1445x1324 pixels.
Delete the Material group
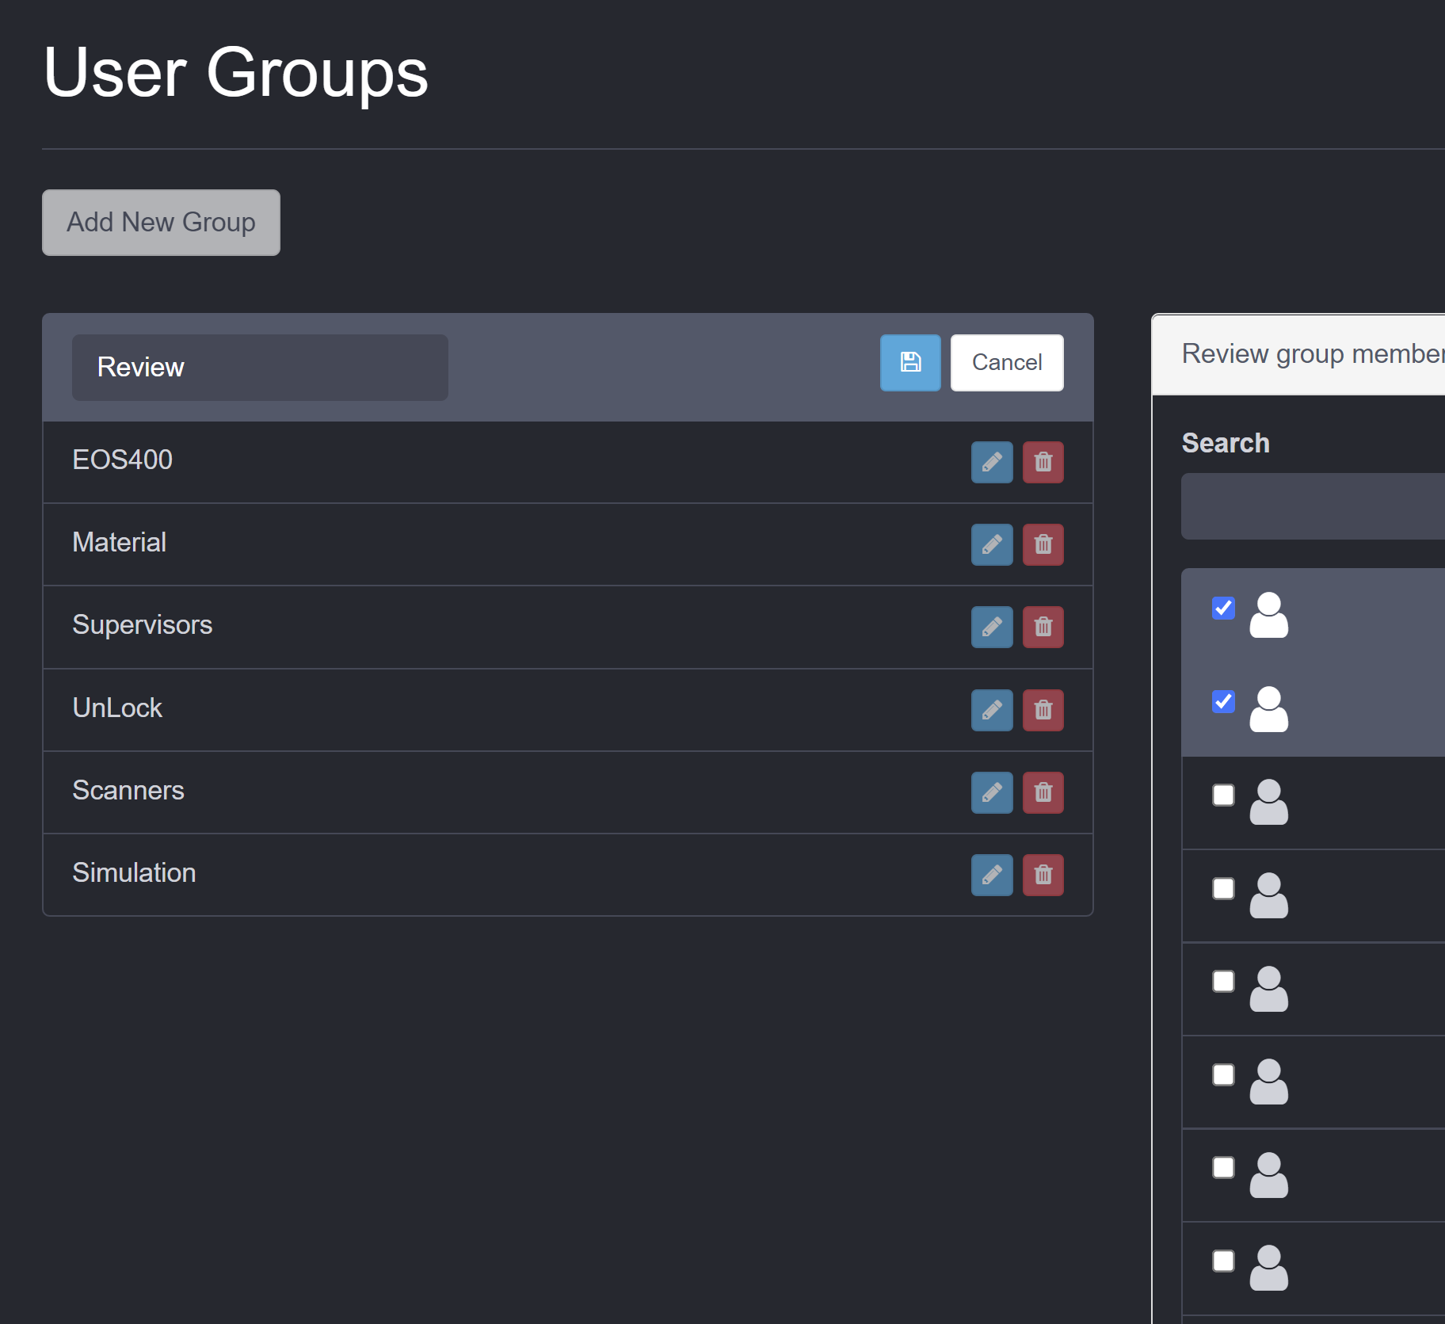coord(1043,544)
